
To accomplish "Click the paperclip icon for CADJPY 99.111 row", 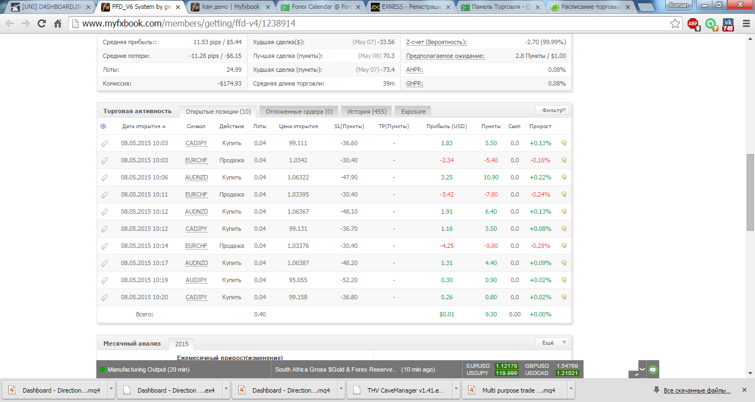I will (104, 143).
